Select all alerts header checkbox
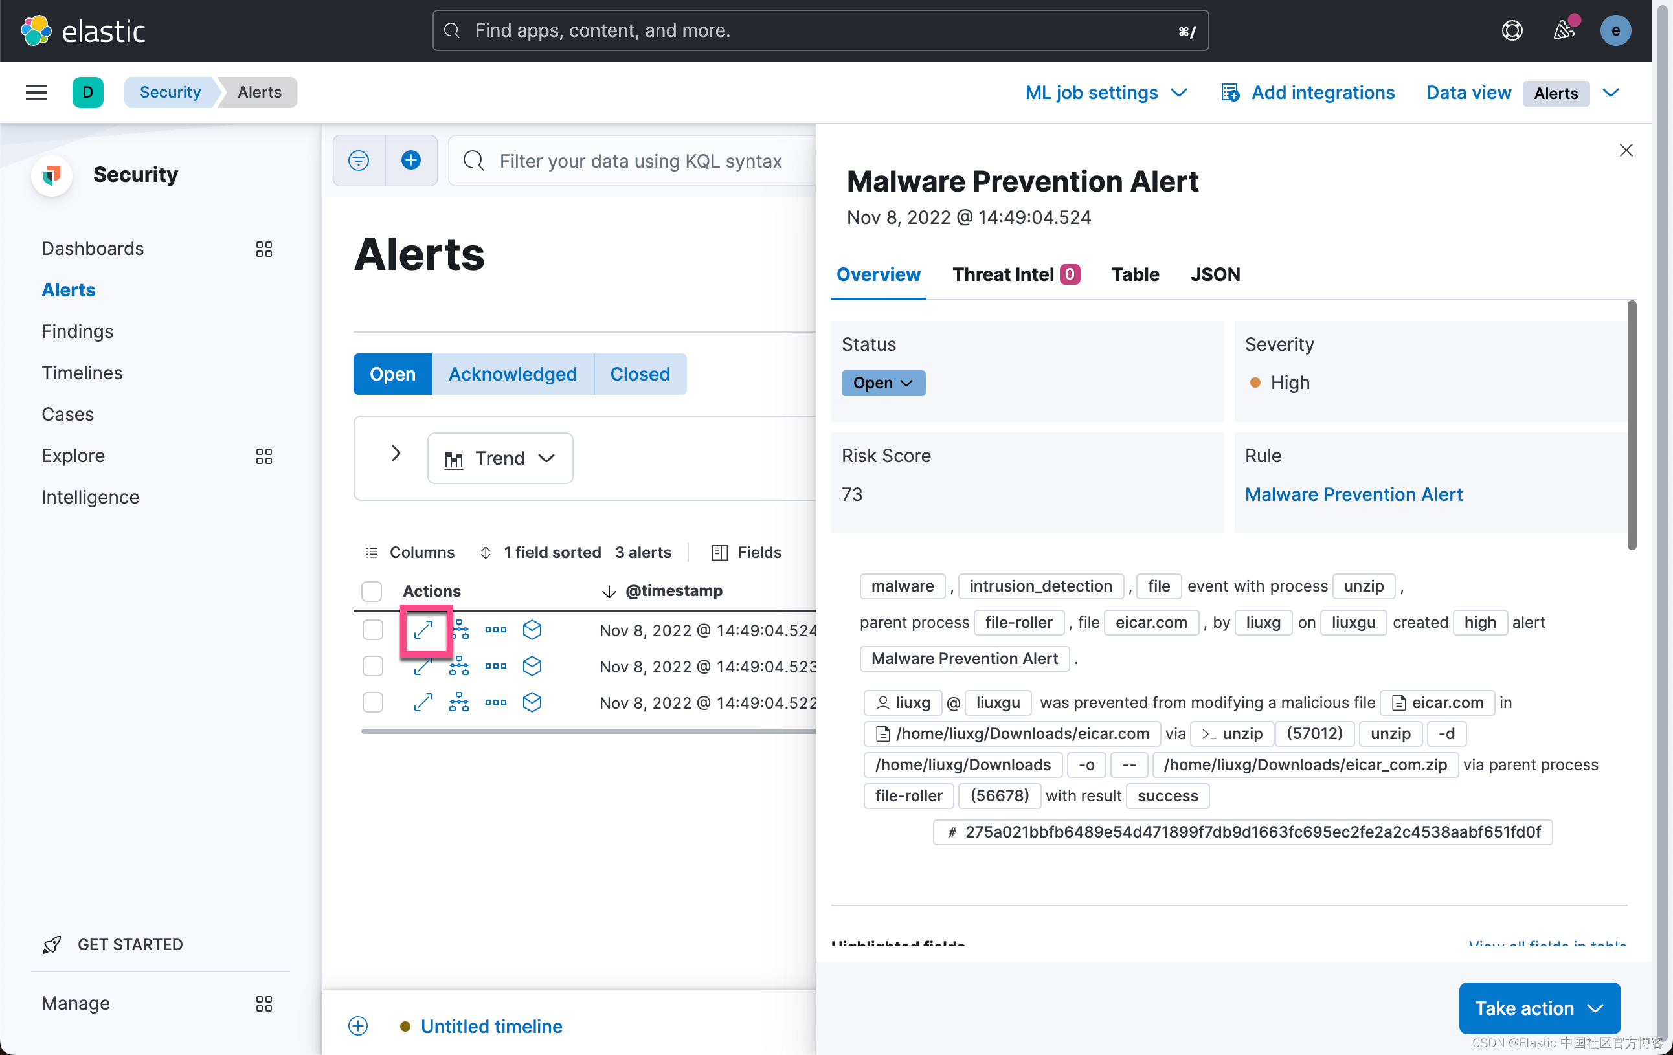Image resolution: width=1673 pixels, height=1055 pixels. tap(372, 591)
